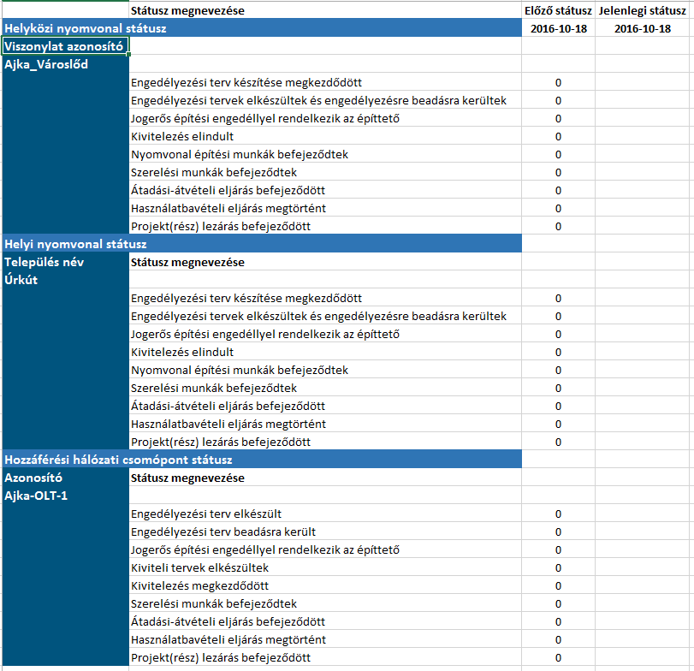Select 'Átadási-átvételi eljárás befejeződött' in Úrkút section
Screen dimensions: 694x671
325,406
